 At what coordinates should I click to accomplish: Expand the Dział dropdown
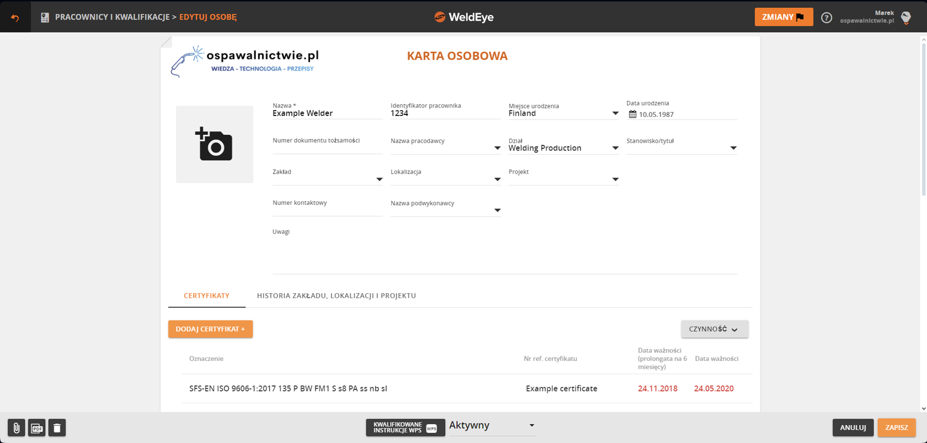click(615, 148)
